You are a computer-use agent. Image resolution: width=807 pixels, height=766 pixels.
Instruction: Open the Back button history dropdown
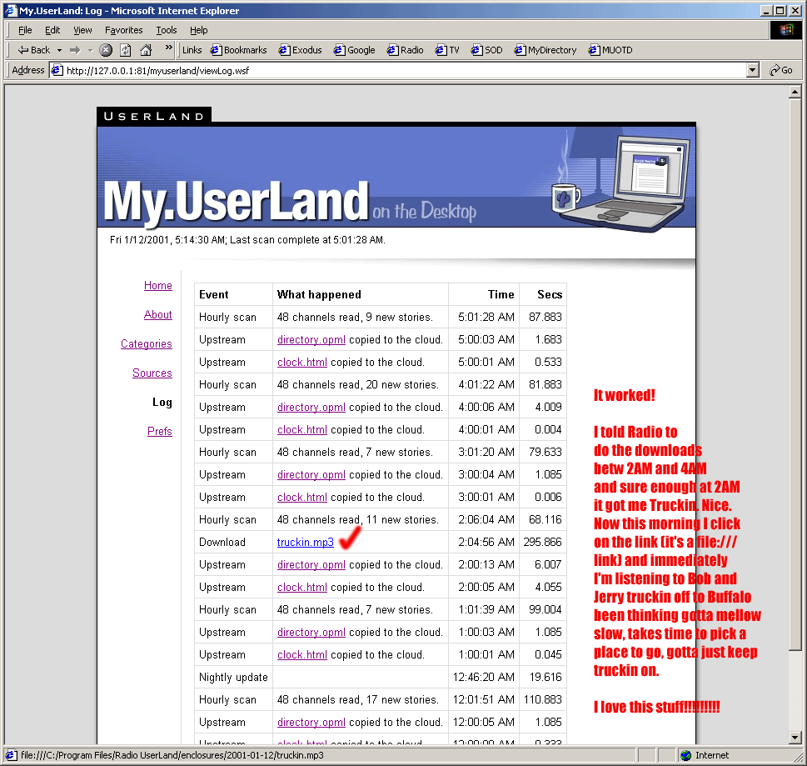(59, 50)
